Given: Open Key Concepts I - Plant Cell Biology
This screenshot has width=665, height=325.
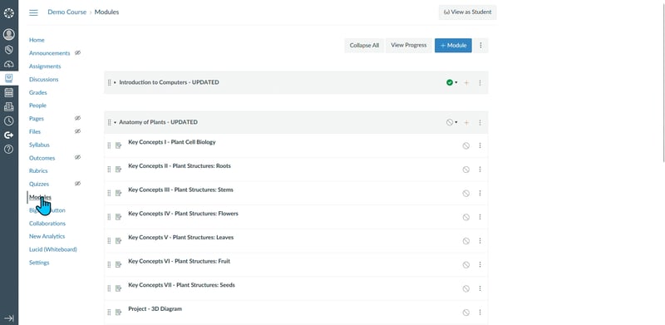Looking at the screenshot, I should [x=172, y=142].
